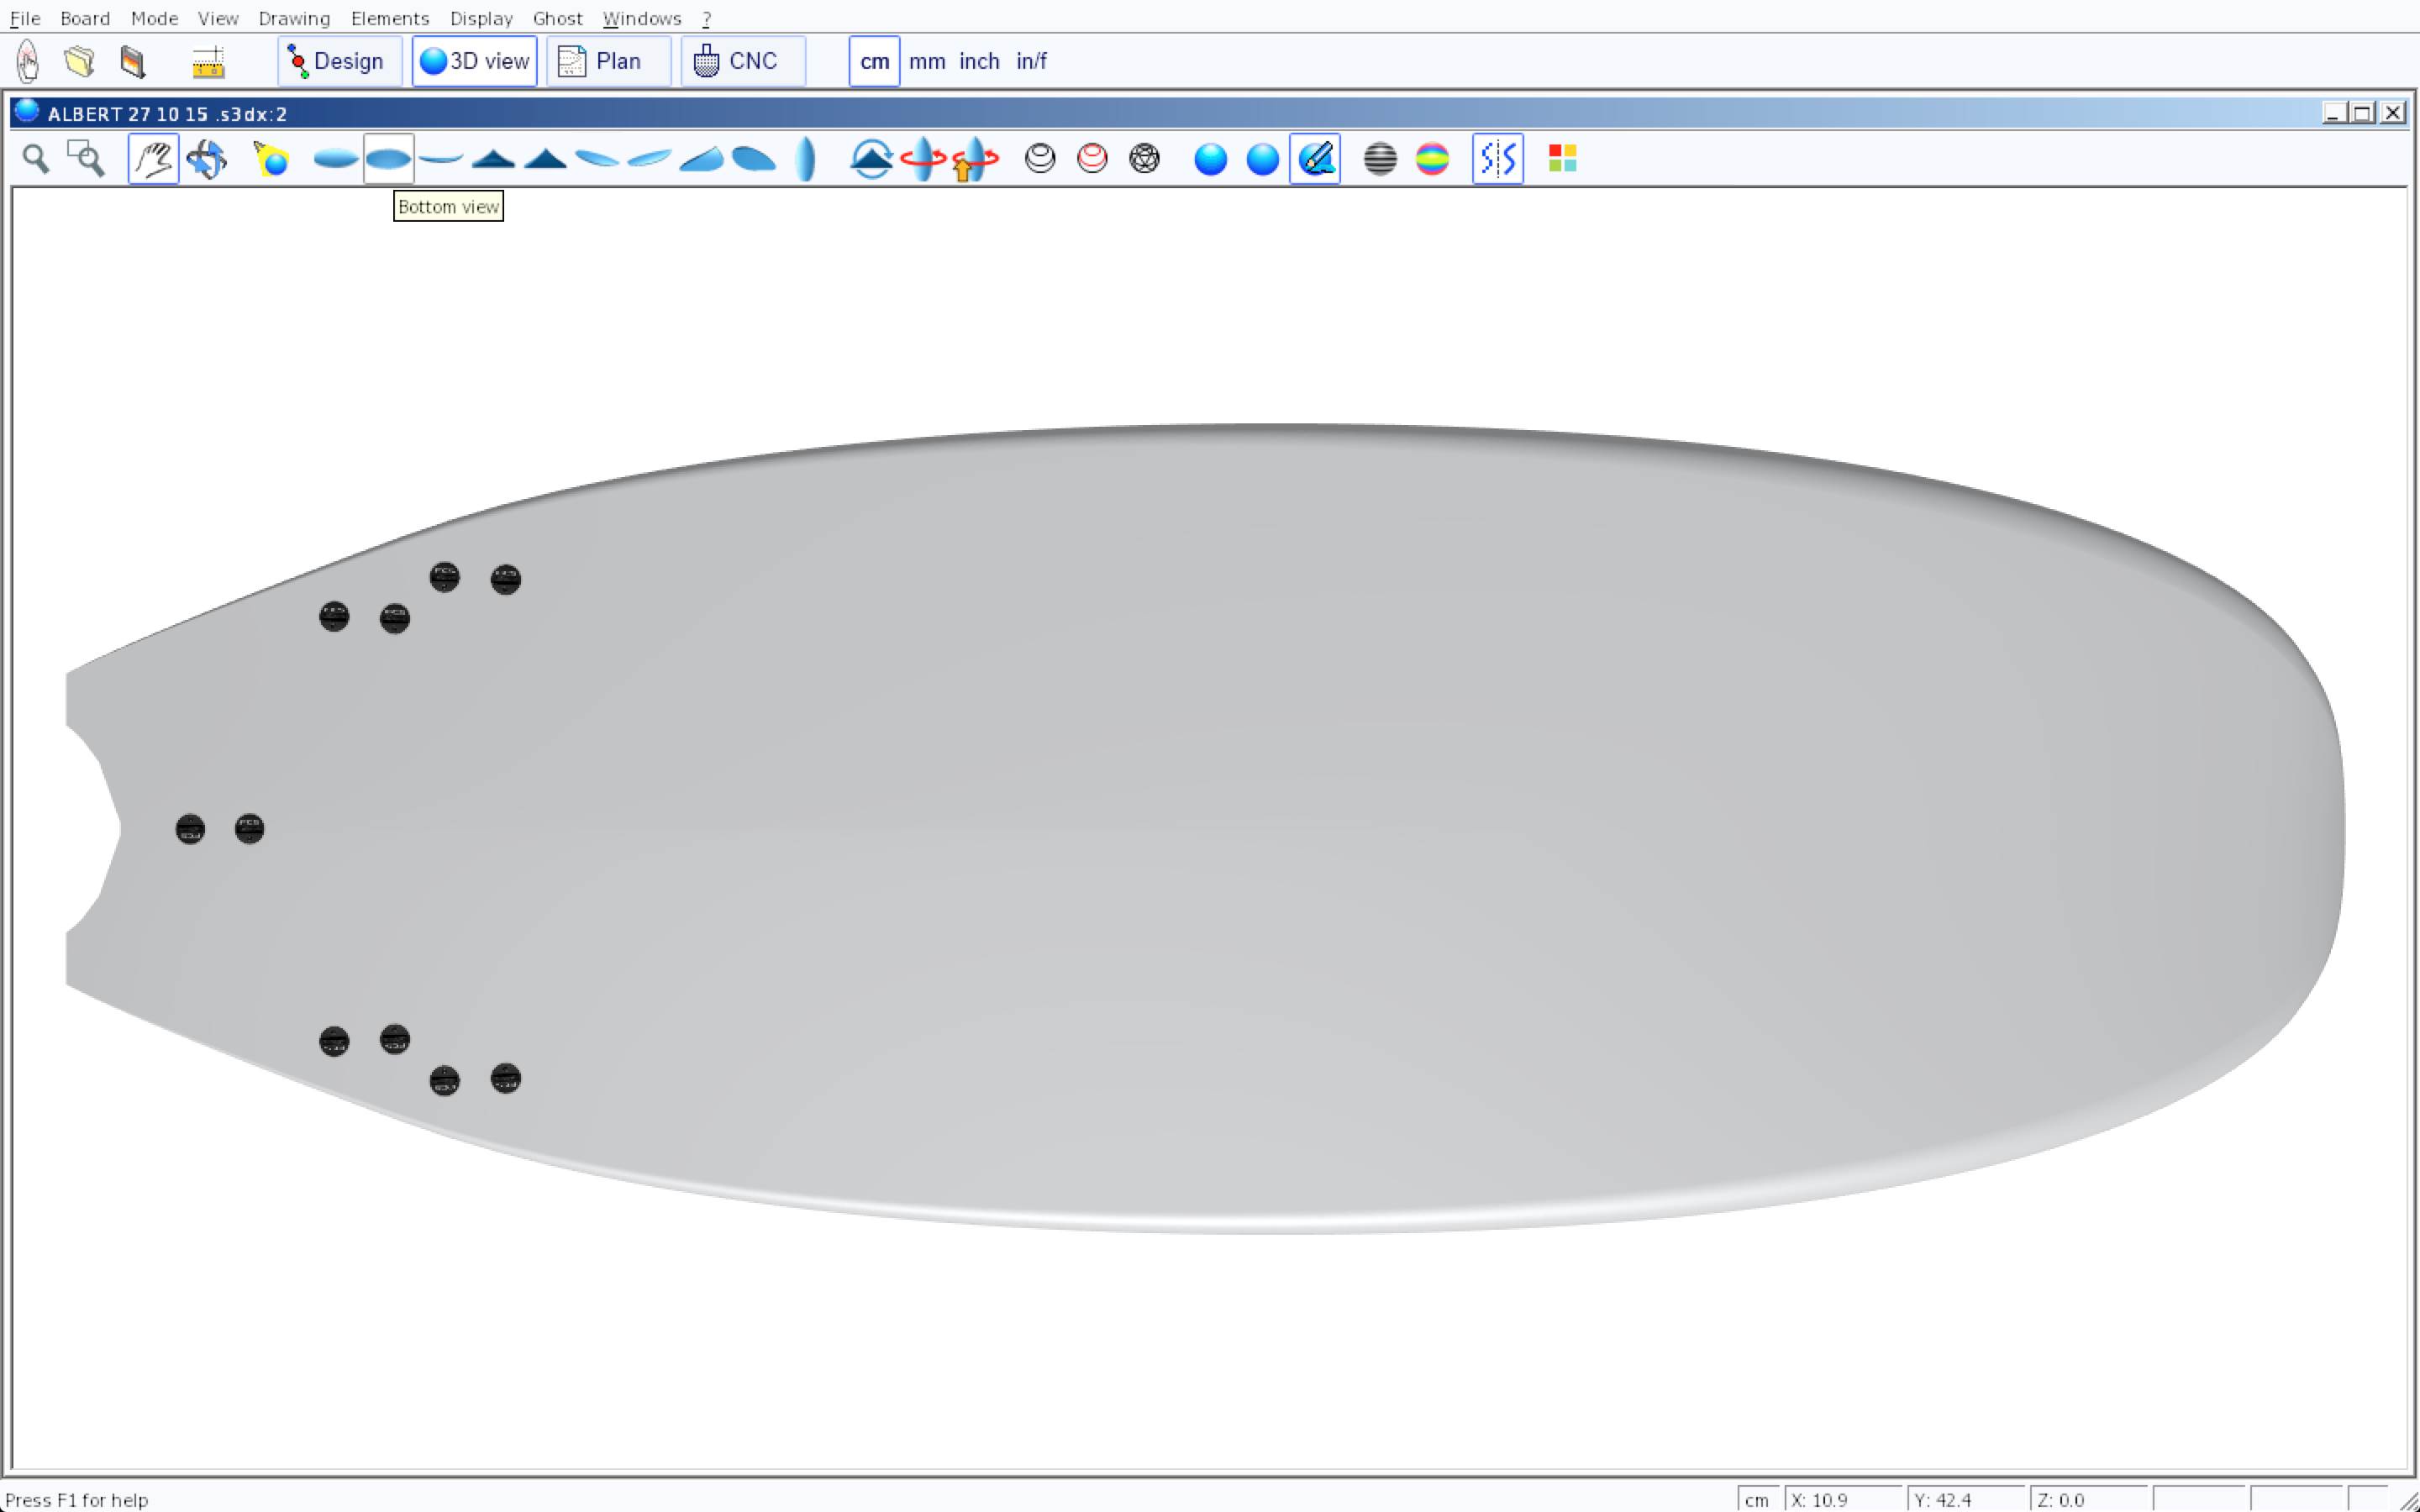Switch units to mm
The height and width of the screenshot is (1512, 2420).
(927, 61)
